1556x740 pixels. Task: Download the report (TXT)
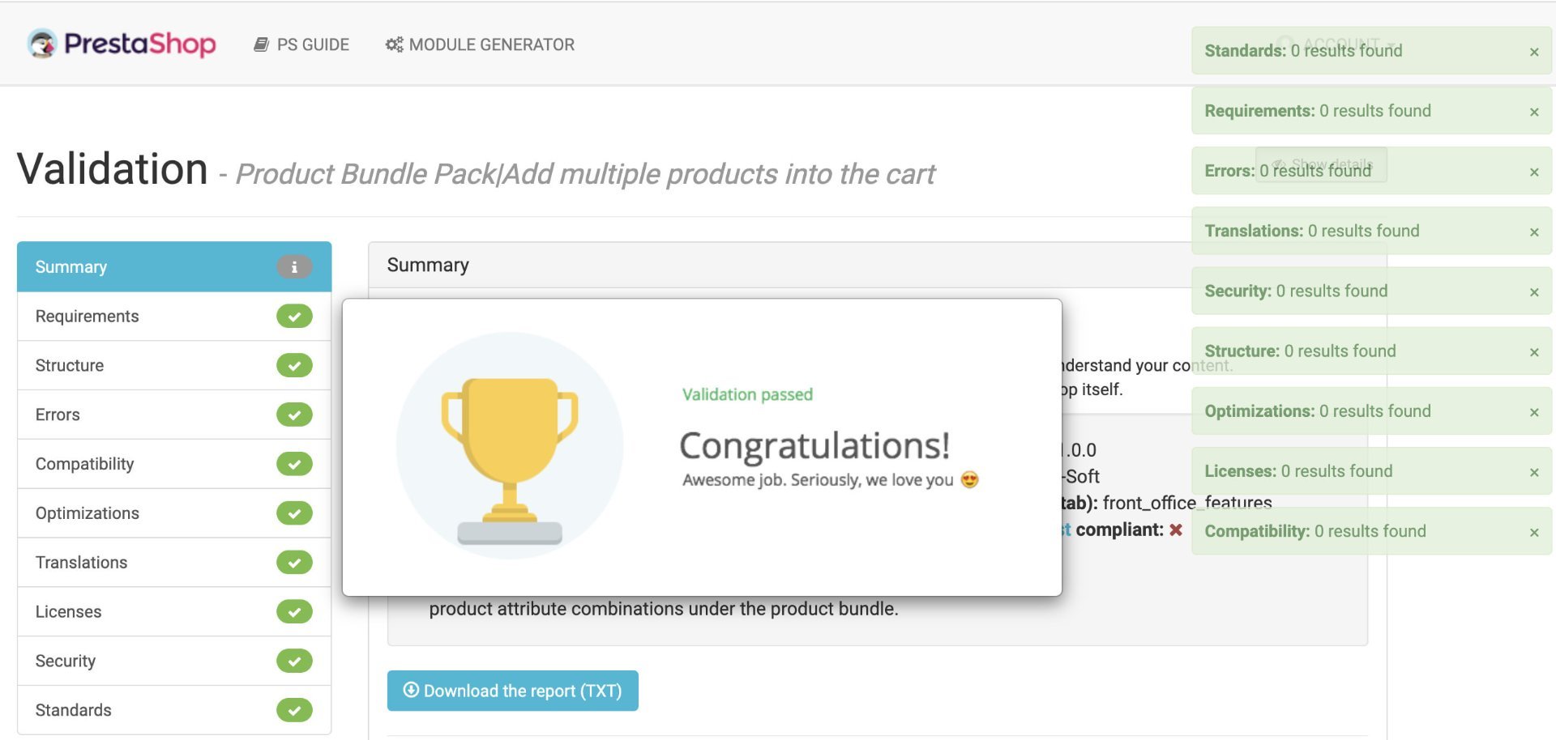coord(513,691)
